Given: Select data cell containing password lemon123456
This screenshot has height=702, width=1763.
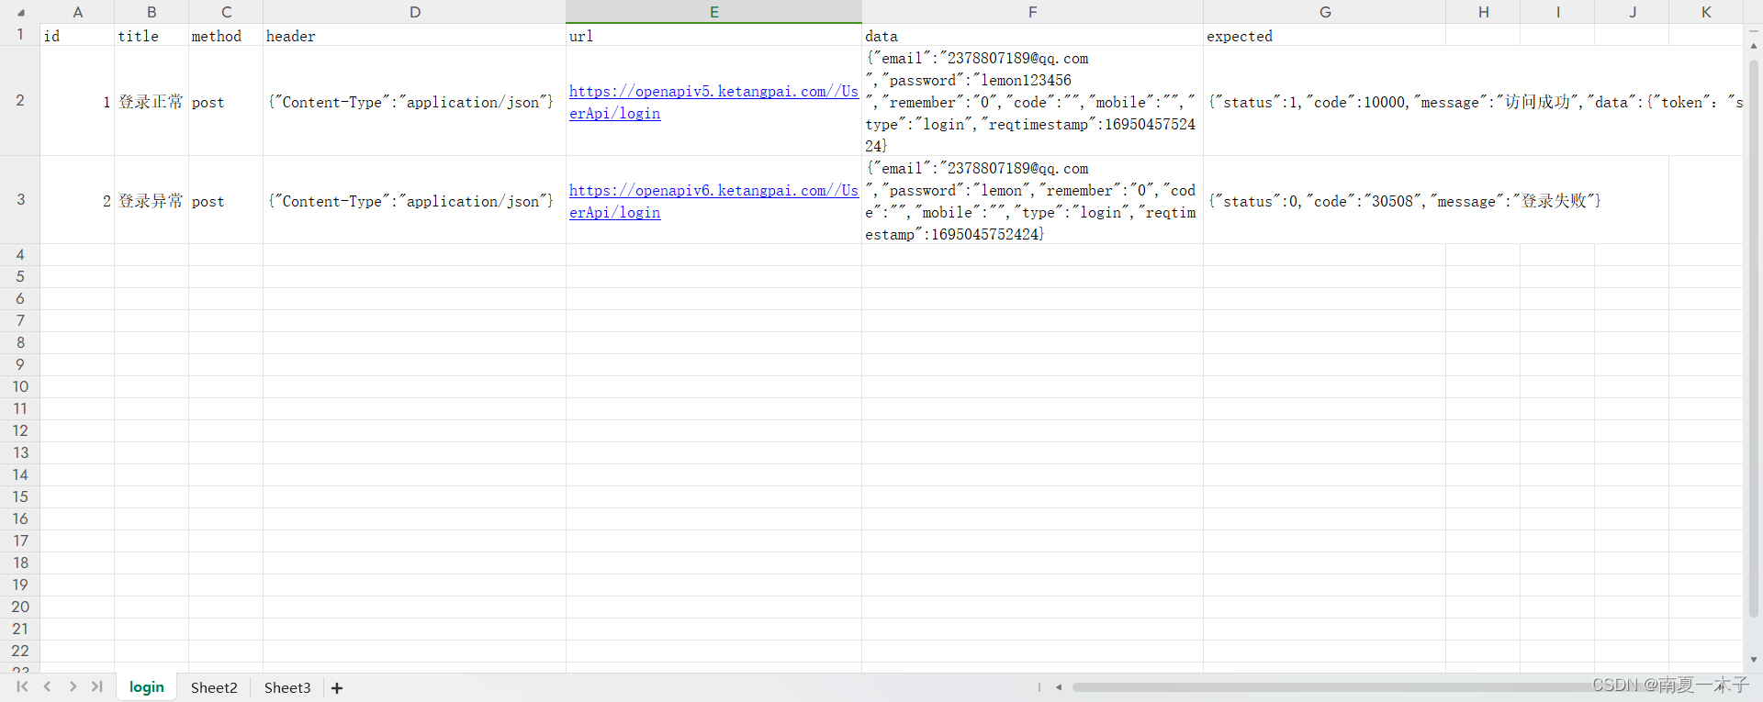Looking at the screenshot, I should coord(1032,101).
